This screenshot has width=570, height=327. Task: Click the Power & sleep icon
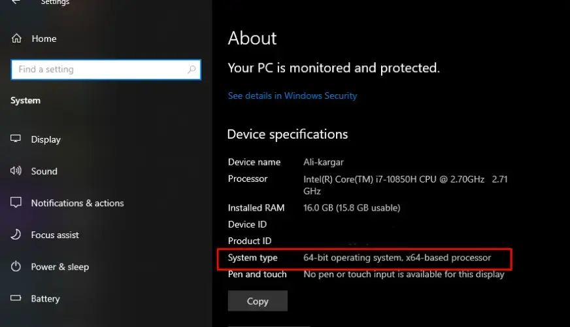tap(16, 267)
